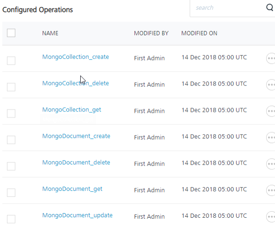Screen dimensions: 275x227
Task: Tick the MongoCollection_get row checkbox
Action: coord(11,113)
